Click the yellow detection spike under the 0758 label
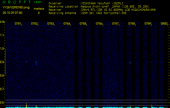 130,106
